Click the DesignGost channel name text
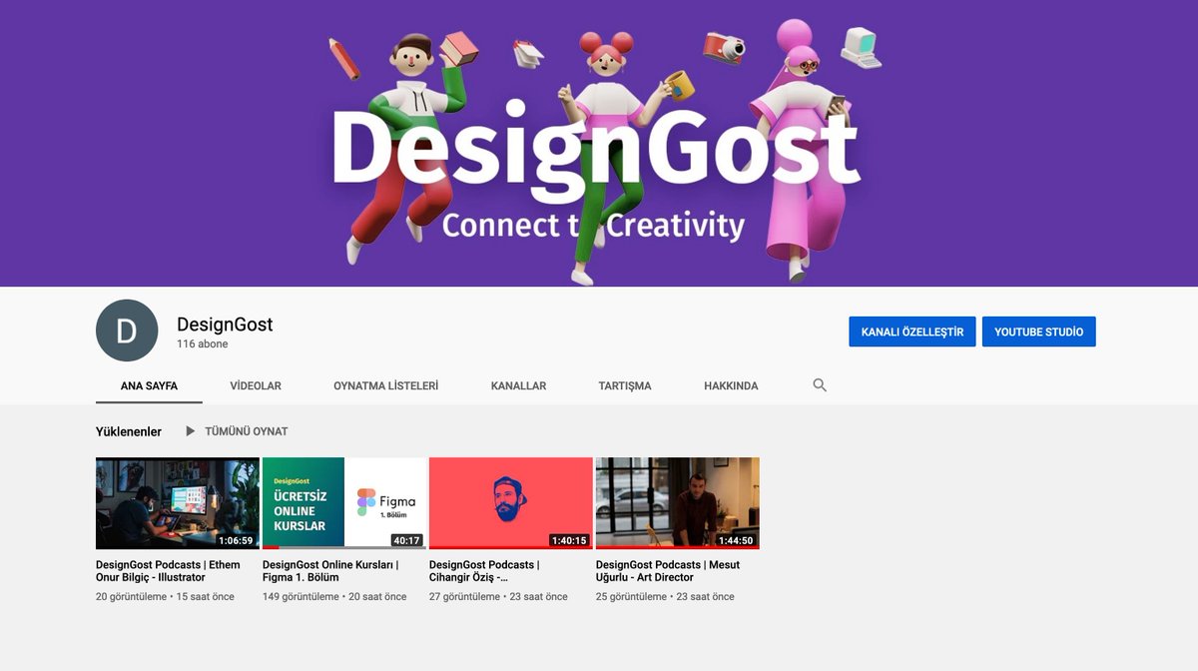The width and height of the screenshot is (1198, 671). [x=225, y=325]
